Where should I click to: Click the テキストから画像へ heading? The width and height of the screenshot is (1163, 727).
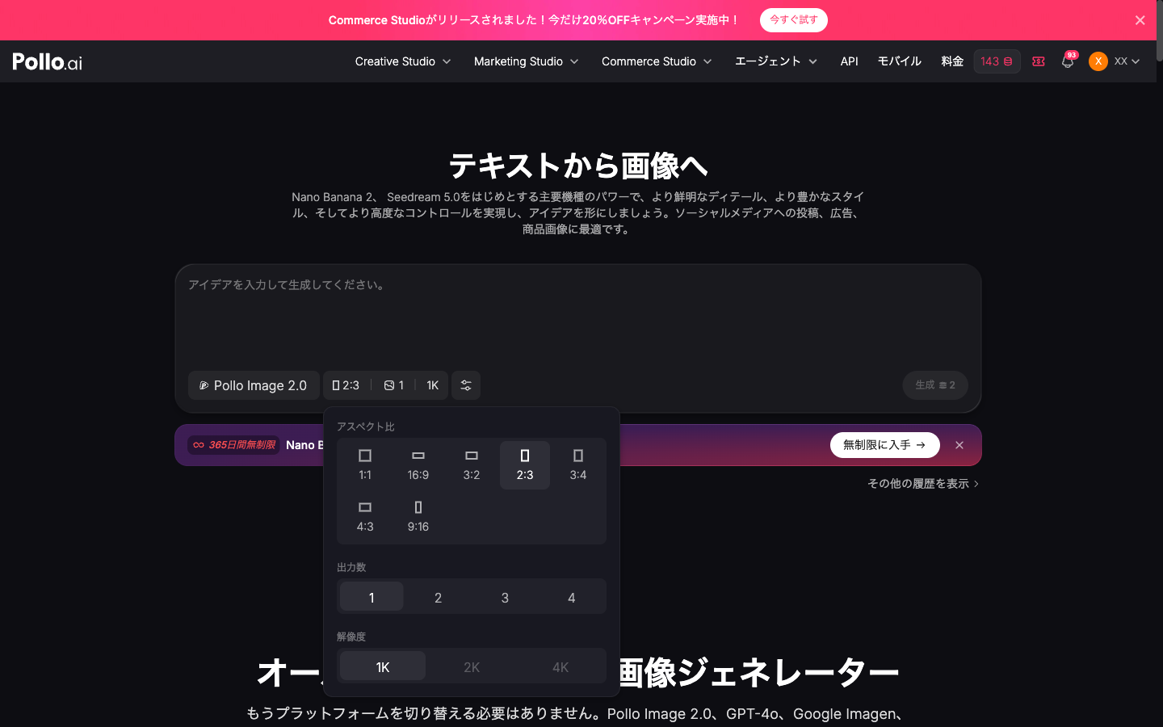click(578, 166)
